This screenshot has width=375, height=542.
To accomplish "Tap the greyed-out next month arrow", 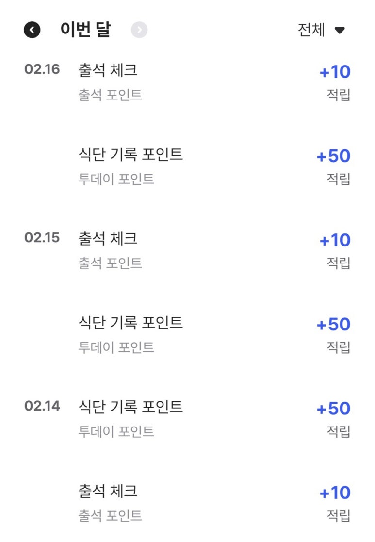I will point(139,30).
